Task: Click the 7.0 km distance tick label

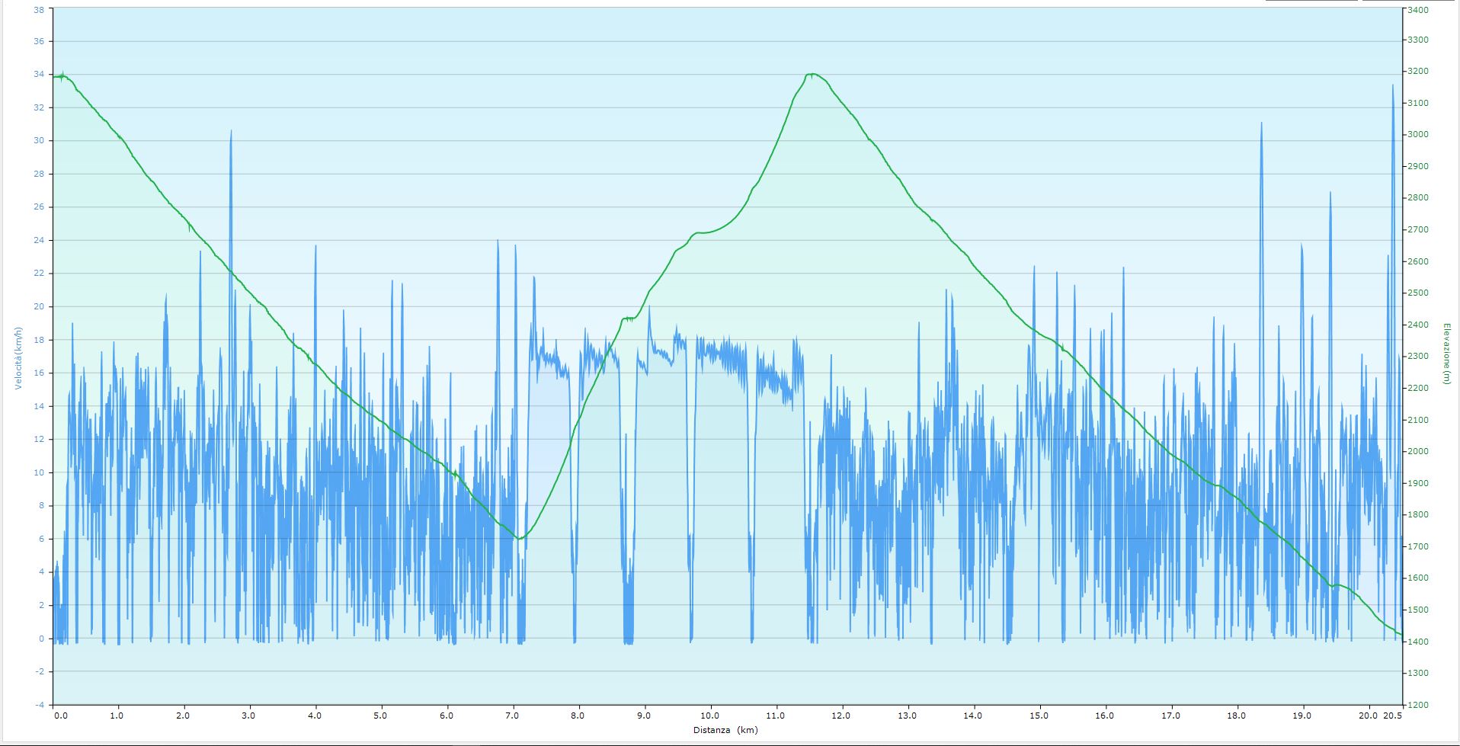Action: coord(513,716)
